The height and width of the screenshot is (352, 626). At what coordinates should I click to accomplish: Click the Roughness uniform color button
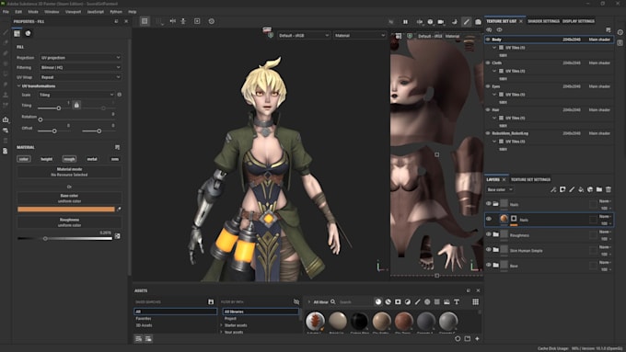tap(69, 222)
